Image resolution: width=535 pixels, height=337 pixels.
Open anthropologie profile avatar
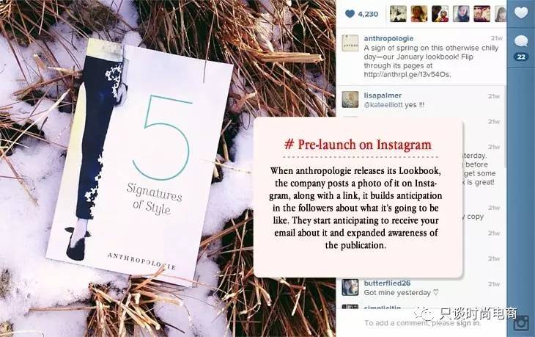coord(350,43)
